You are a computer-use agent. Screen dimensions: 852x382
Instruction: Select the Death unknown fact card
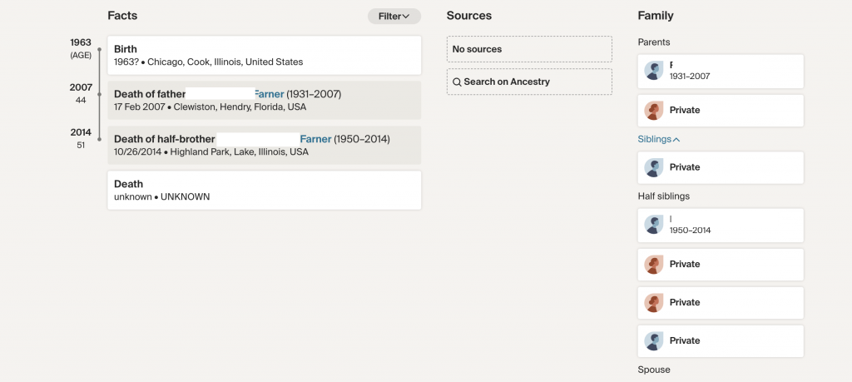[x=265, y=190]
